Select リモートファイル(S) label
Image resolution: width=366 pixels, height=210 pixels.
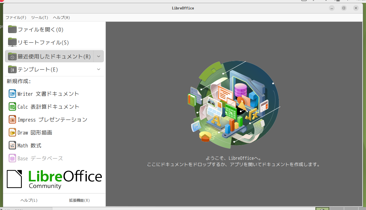[43, 42]
